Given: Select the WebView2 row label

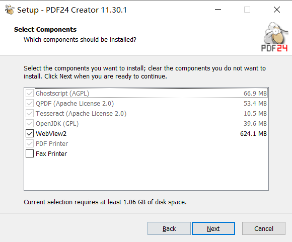Looking at the screenshot, I should 51,134.
